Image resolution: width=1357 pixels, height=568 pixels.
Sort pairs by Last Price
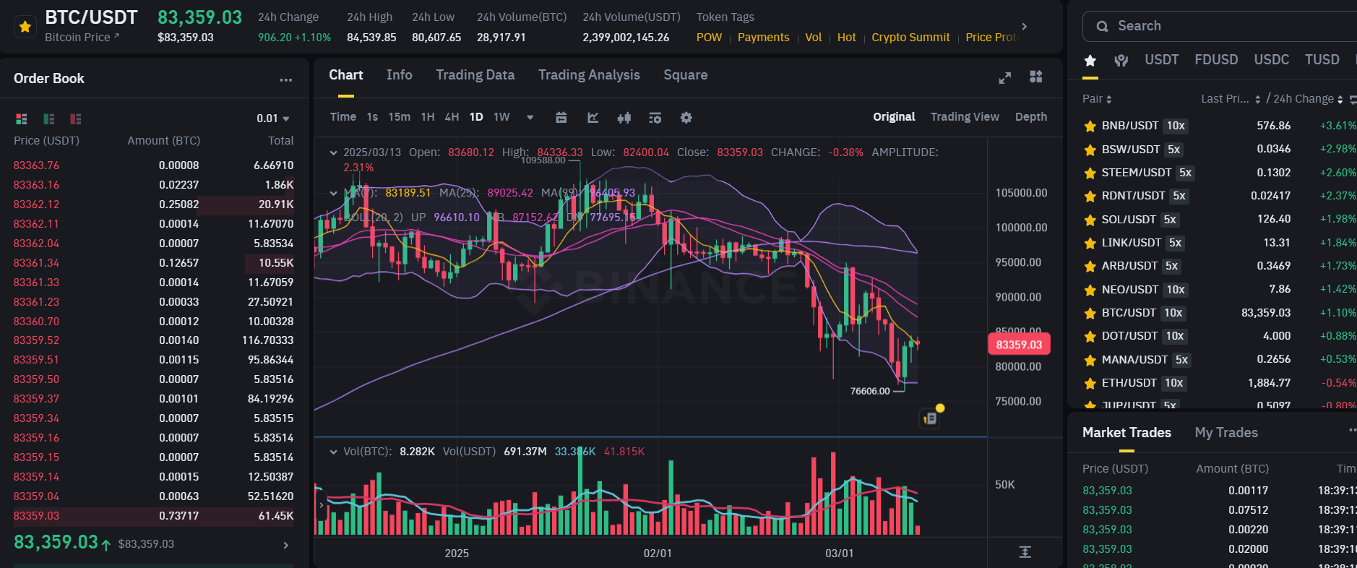coord(1231,99)
